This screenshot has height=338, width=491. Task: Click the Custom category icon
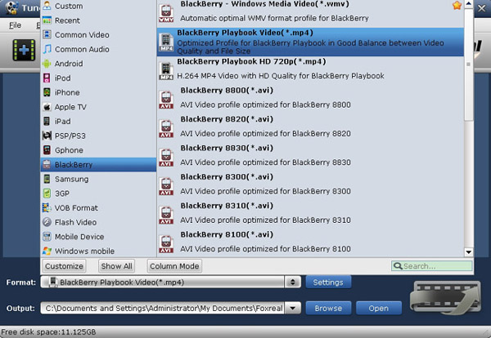(x=47, y=6)
